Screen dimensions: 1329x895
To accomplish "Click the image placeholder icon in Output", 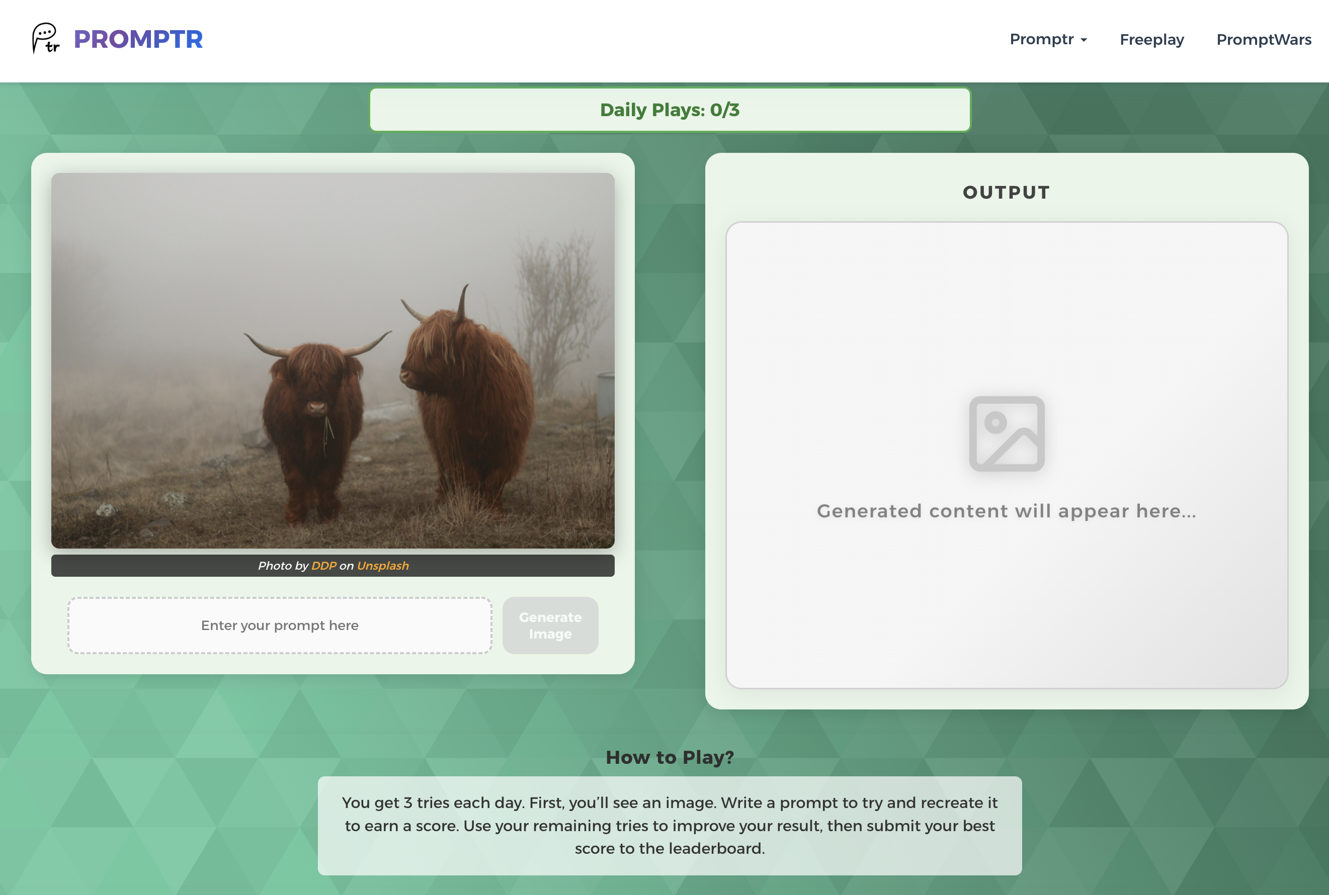I will (x=1007, y=434).
